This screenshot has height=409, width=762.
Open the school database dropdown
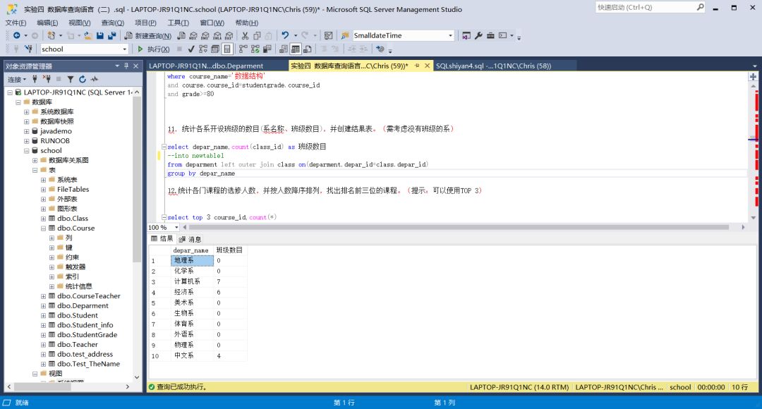pyautogui.click(x=124, y=49)
